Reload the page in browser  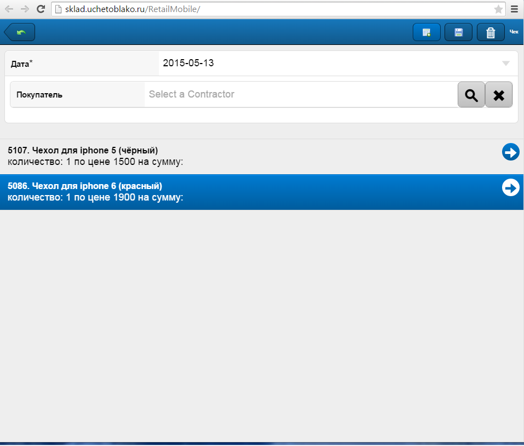(x=41, y=9)
